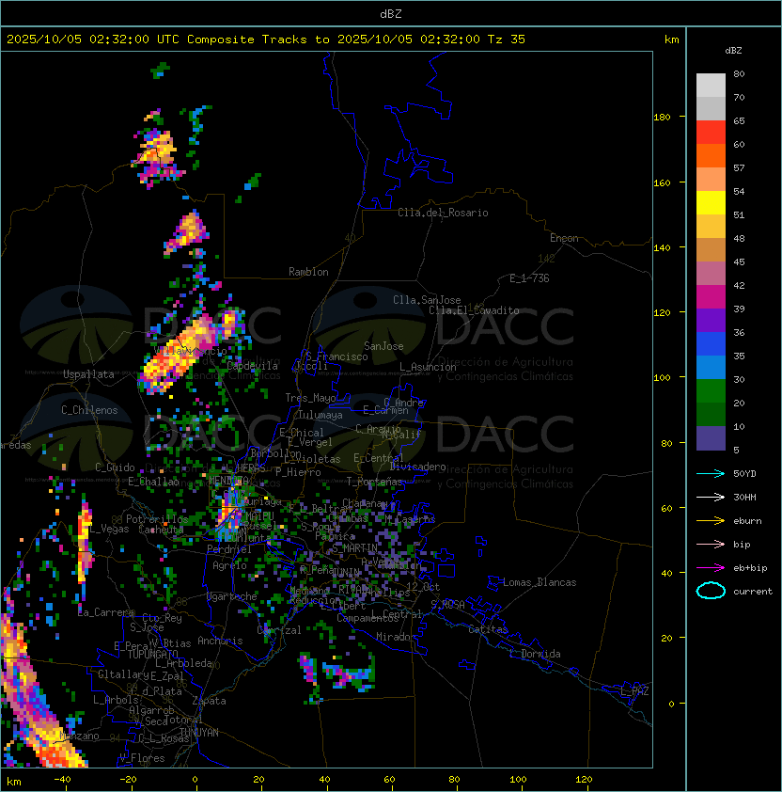This screenshot has height=792, width=782.
Task: Click the 'Manzano' place label
Action: 80,736
